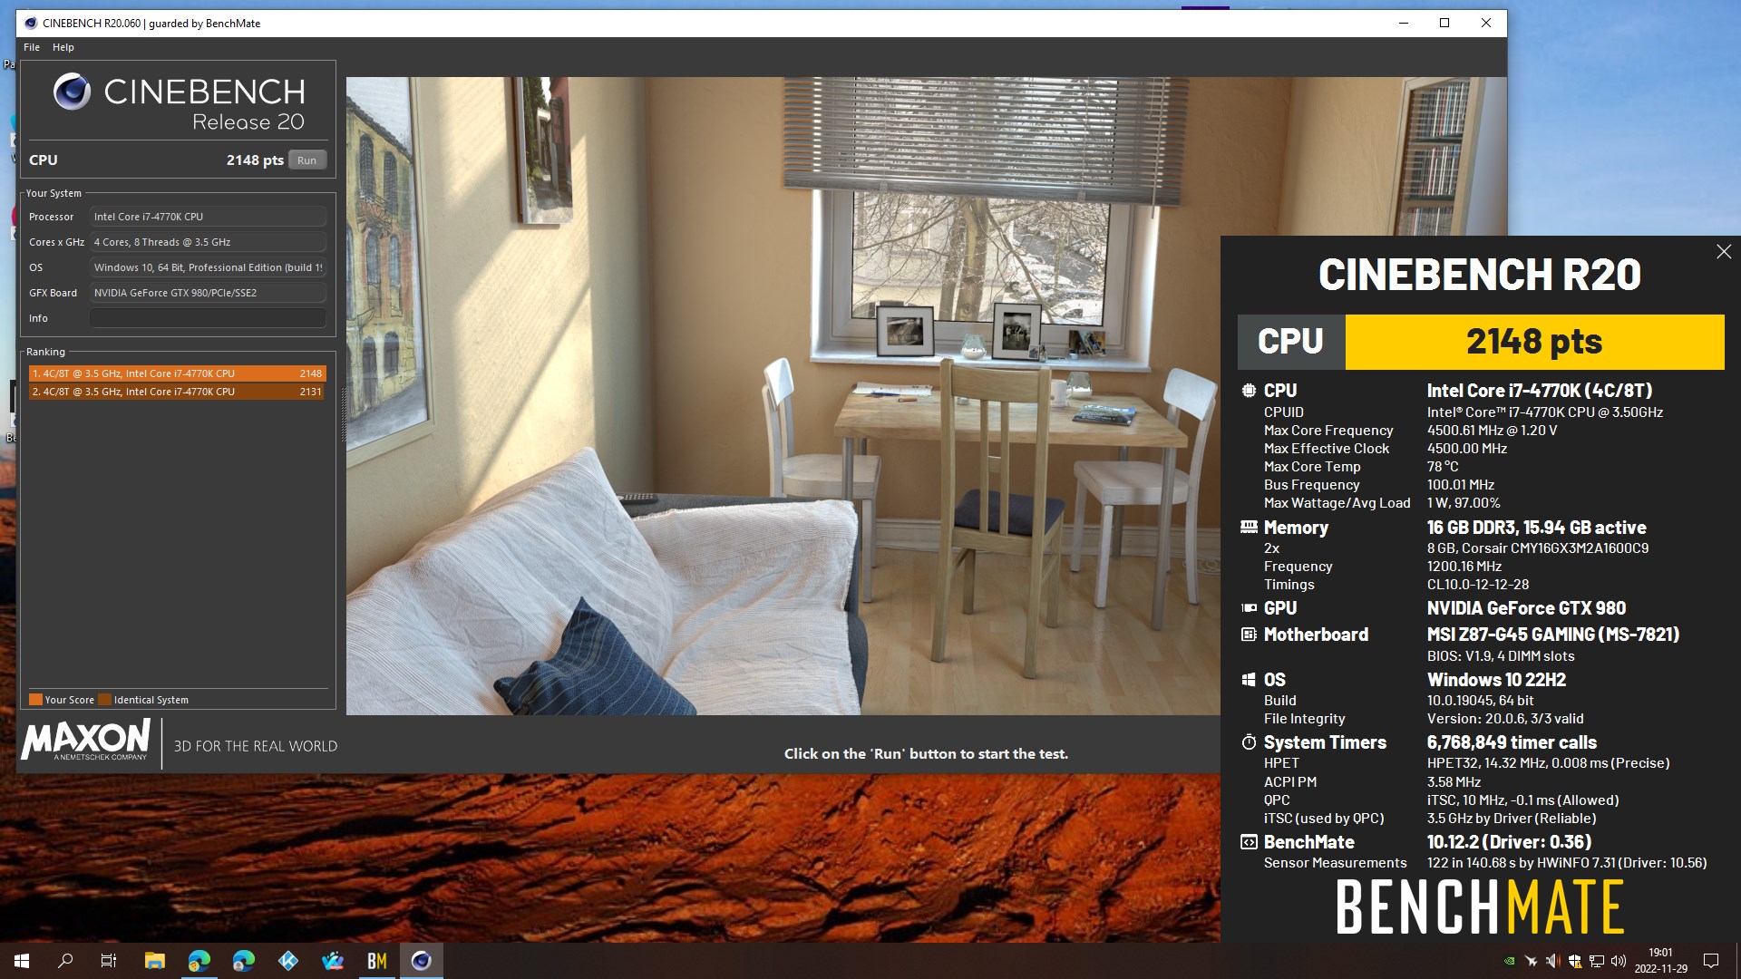Click the CPU chip icon in BenchMate panel

[x=1249, y=391]
